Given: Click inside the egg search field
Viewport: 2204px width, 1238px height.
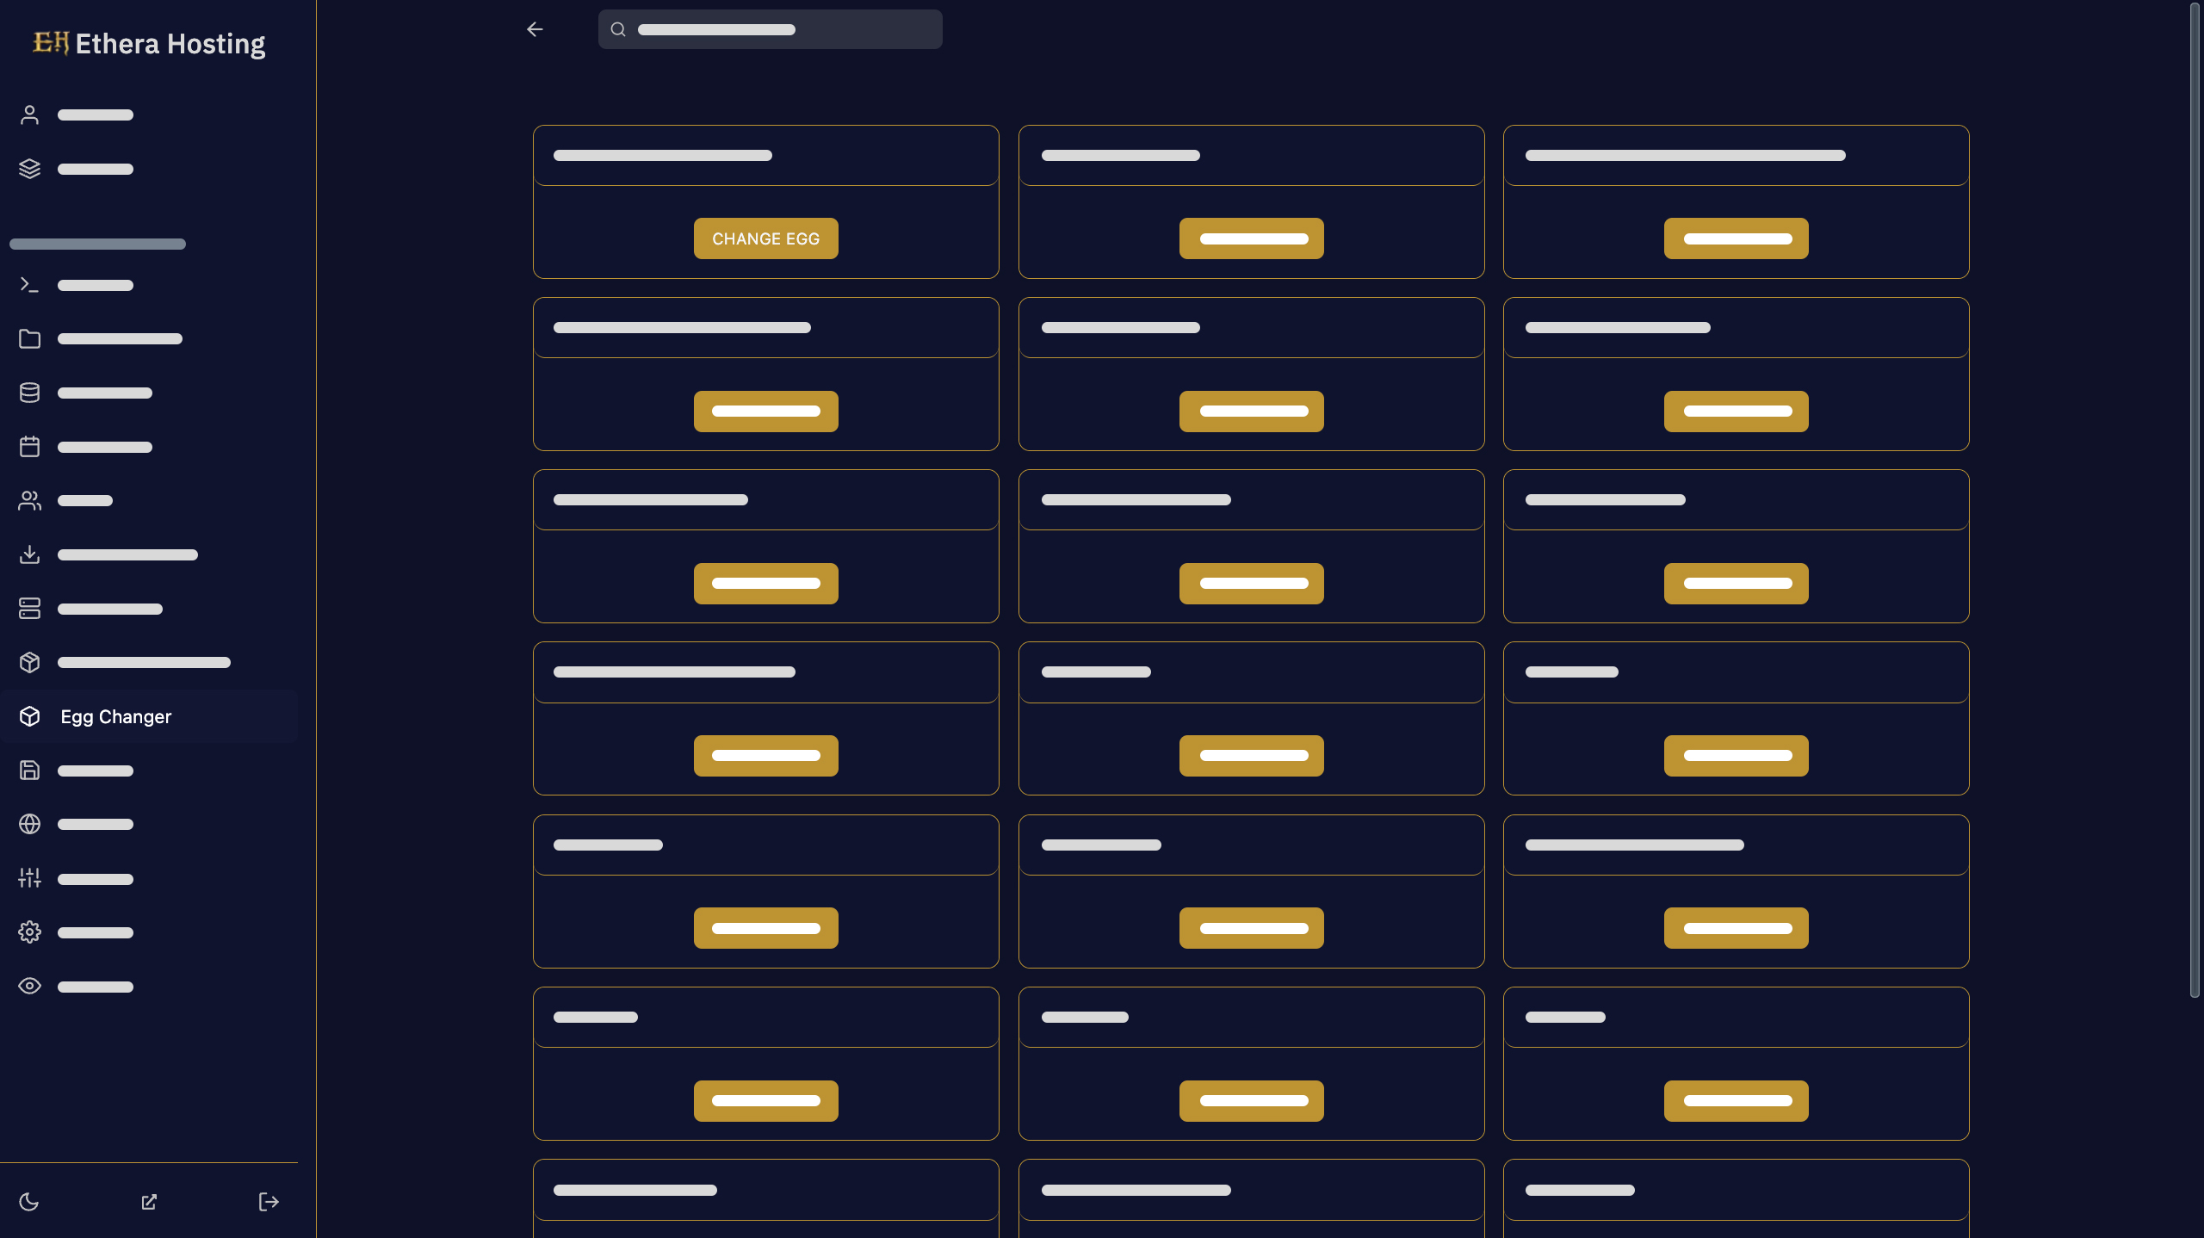Looking at the screenshot, I should tap(771, 29).
